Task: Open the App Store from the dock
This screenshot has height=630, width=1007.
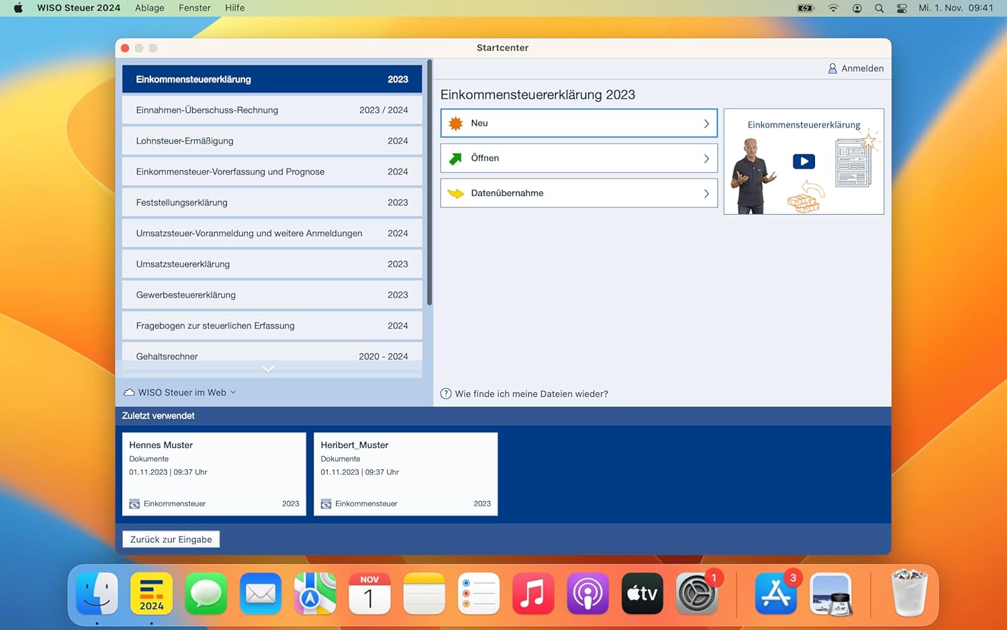Action: click(x=776, y=594)
